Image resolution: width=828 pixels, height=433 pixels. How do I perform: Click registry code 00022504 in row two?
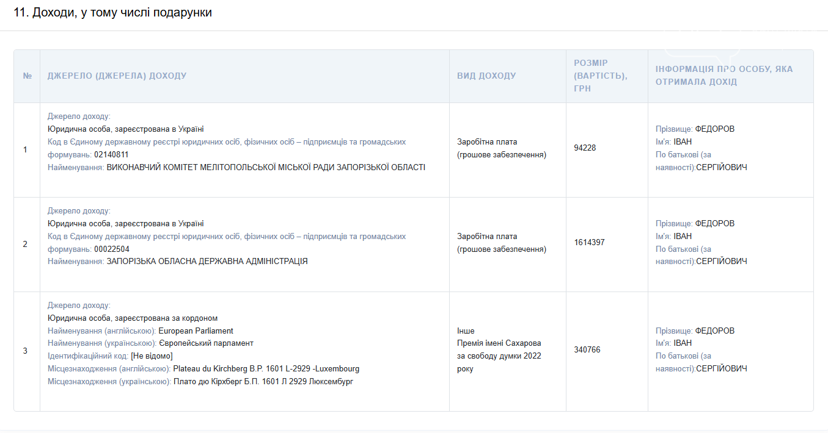click(111, 249)
